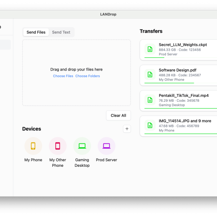
Task: Click 'Drag and drop your files here' text
Action: click(77, 69)
